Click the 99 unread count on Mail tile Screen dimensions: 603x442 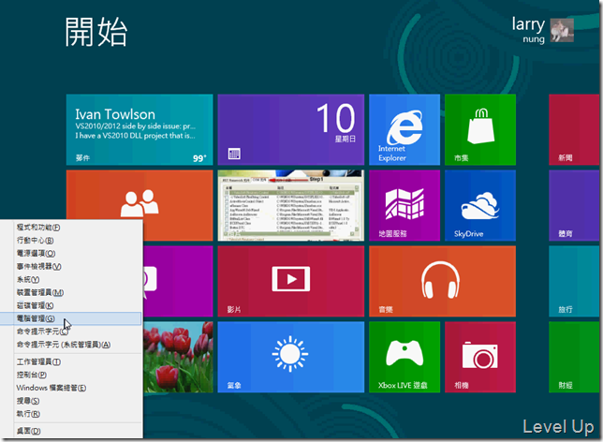coord(199,158)
